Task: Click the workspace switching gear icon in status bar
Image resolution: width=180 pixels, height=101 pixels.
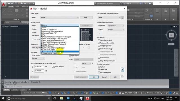Action: coord(136,93)
